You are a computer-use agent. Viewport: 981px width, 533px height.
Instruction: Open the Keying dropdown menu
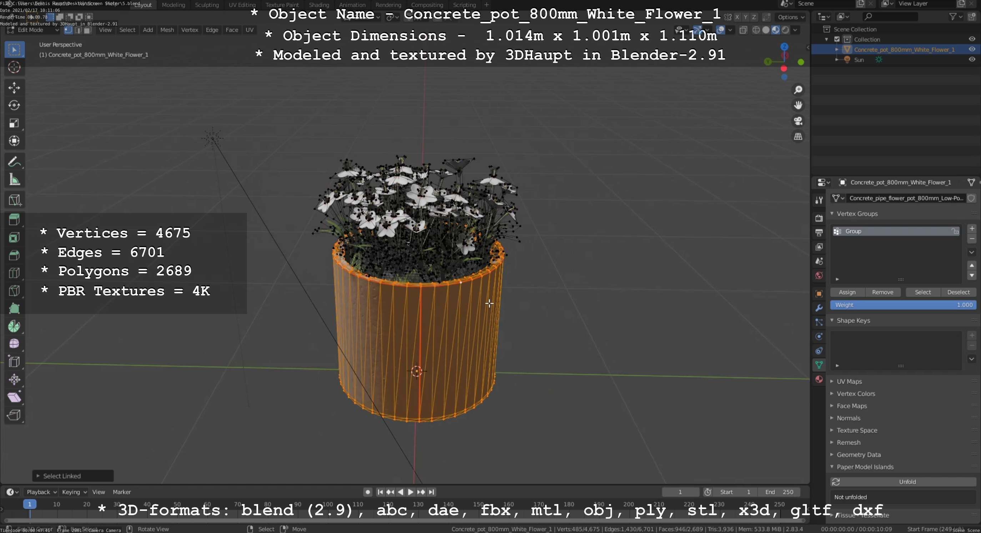point(74,492)
